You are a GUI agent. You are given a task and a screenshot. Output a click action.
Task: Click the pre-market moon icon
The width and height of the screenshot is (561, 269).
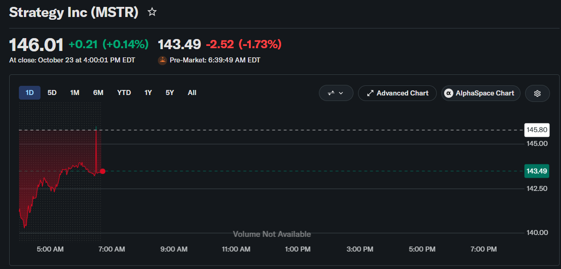[162, 60]
